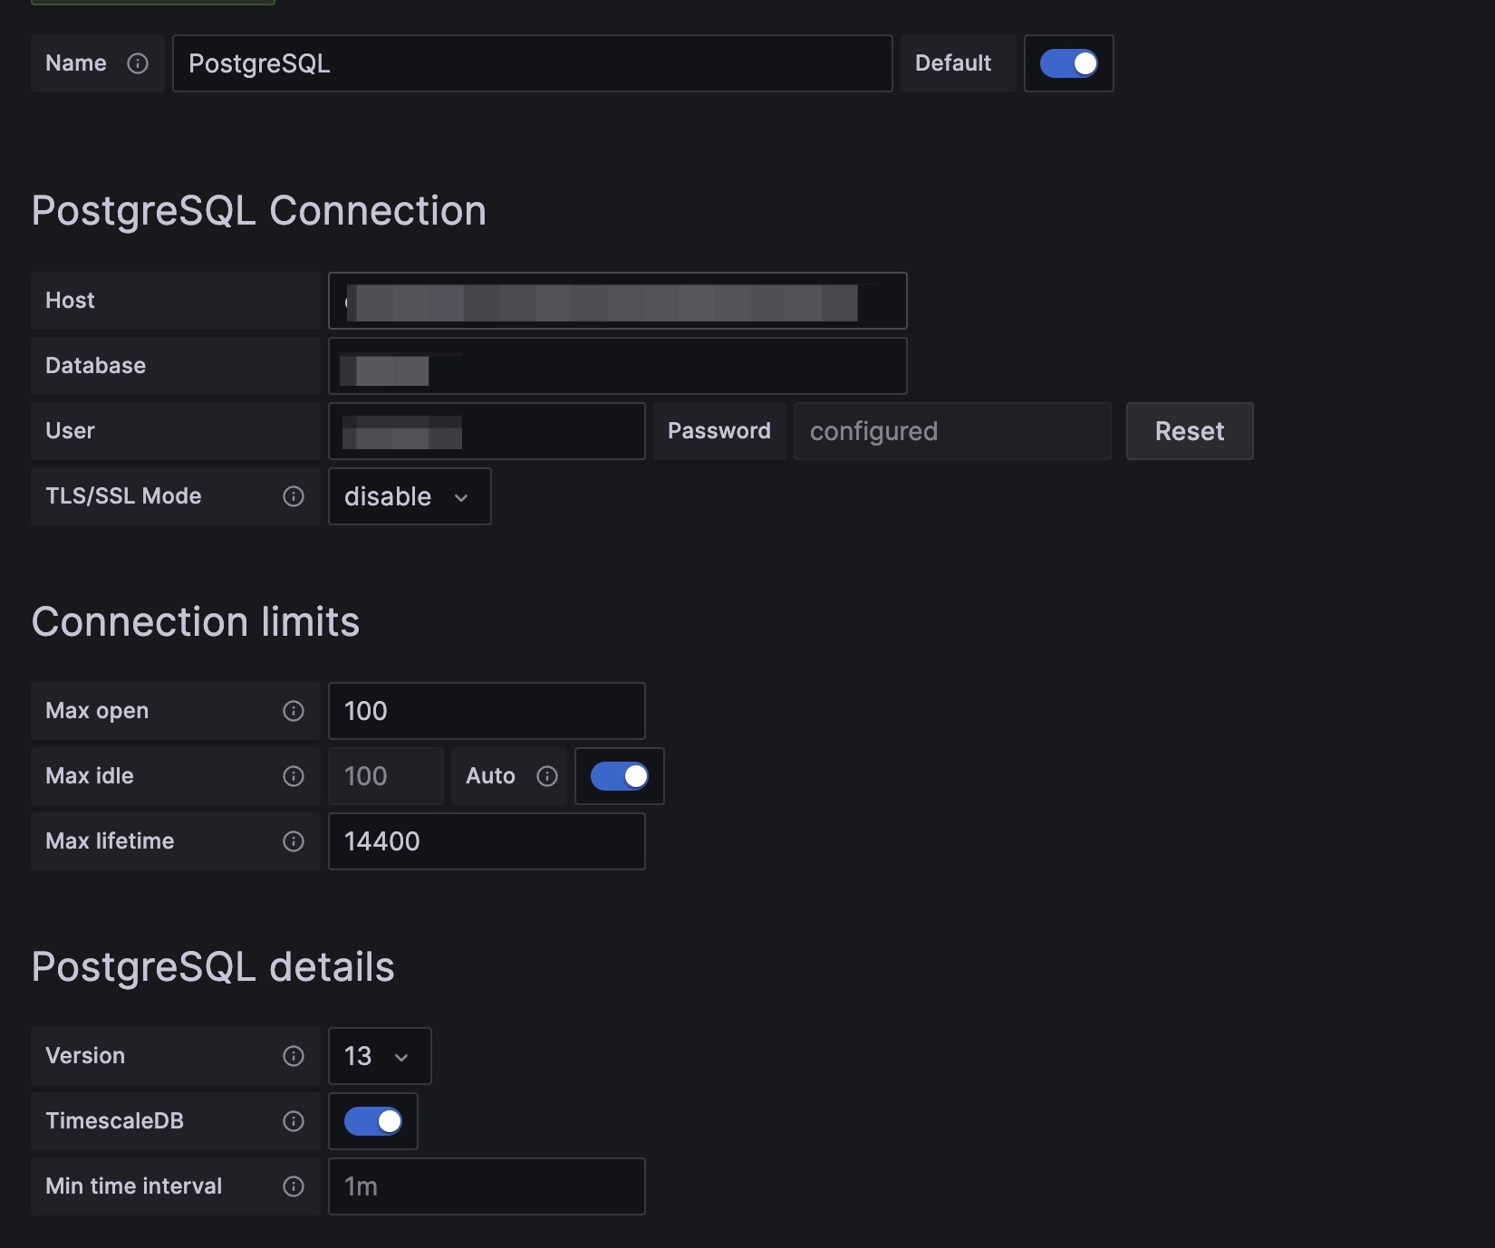Click the Host label
1495x1248 pixels.
[71, 301]
